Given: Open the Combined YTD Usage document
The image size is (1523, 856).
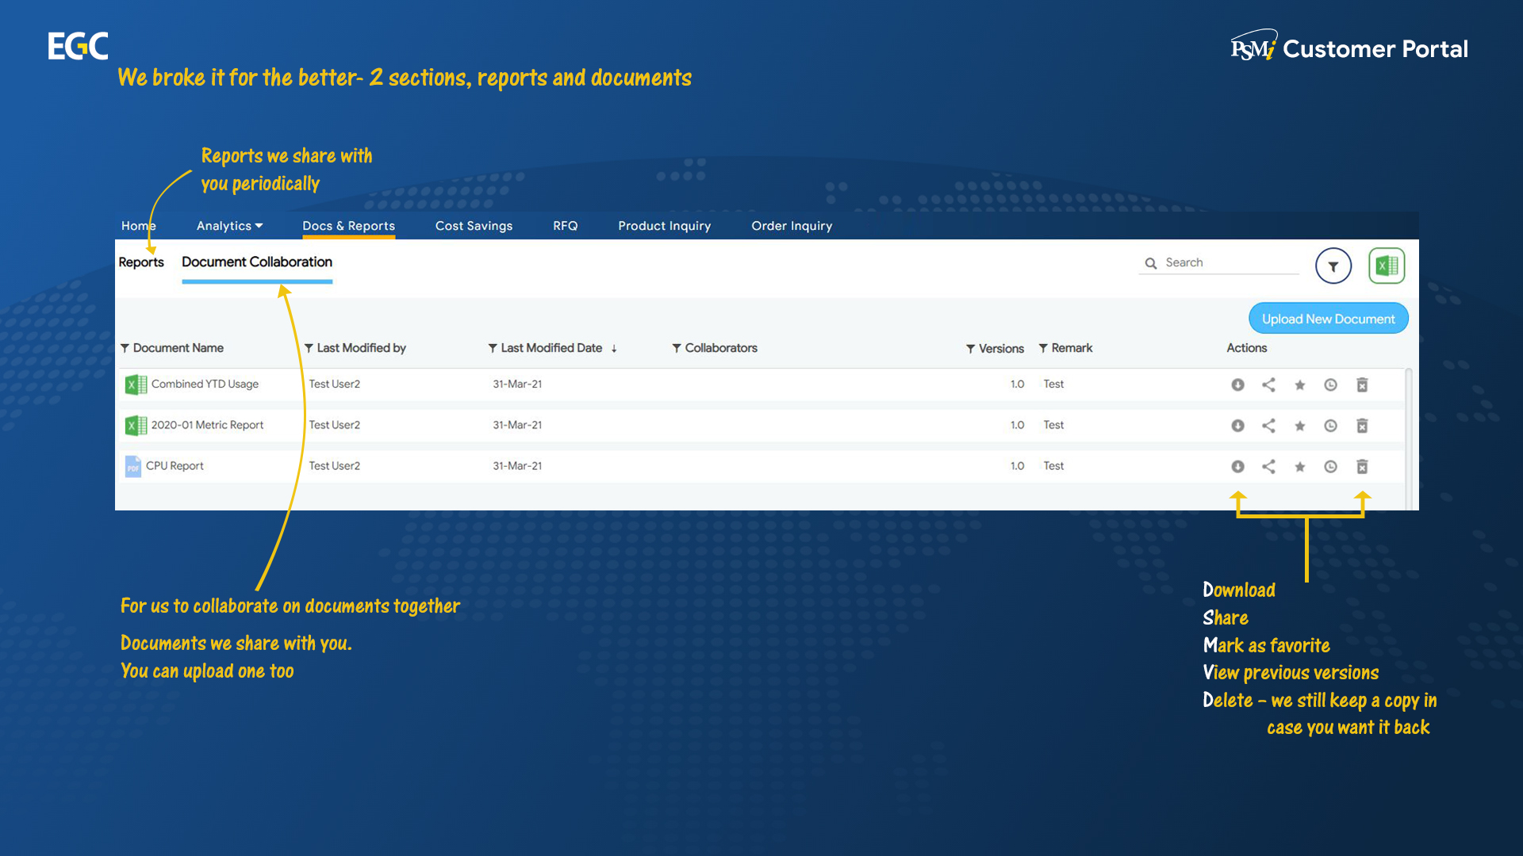Looking at the screenshot, I should coord(206,384).
